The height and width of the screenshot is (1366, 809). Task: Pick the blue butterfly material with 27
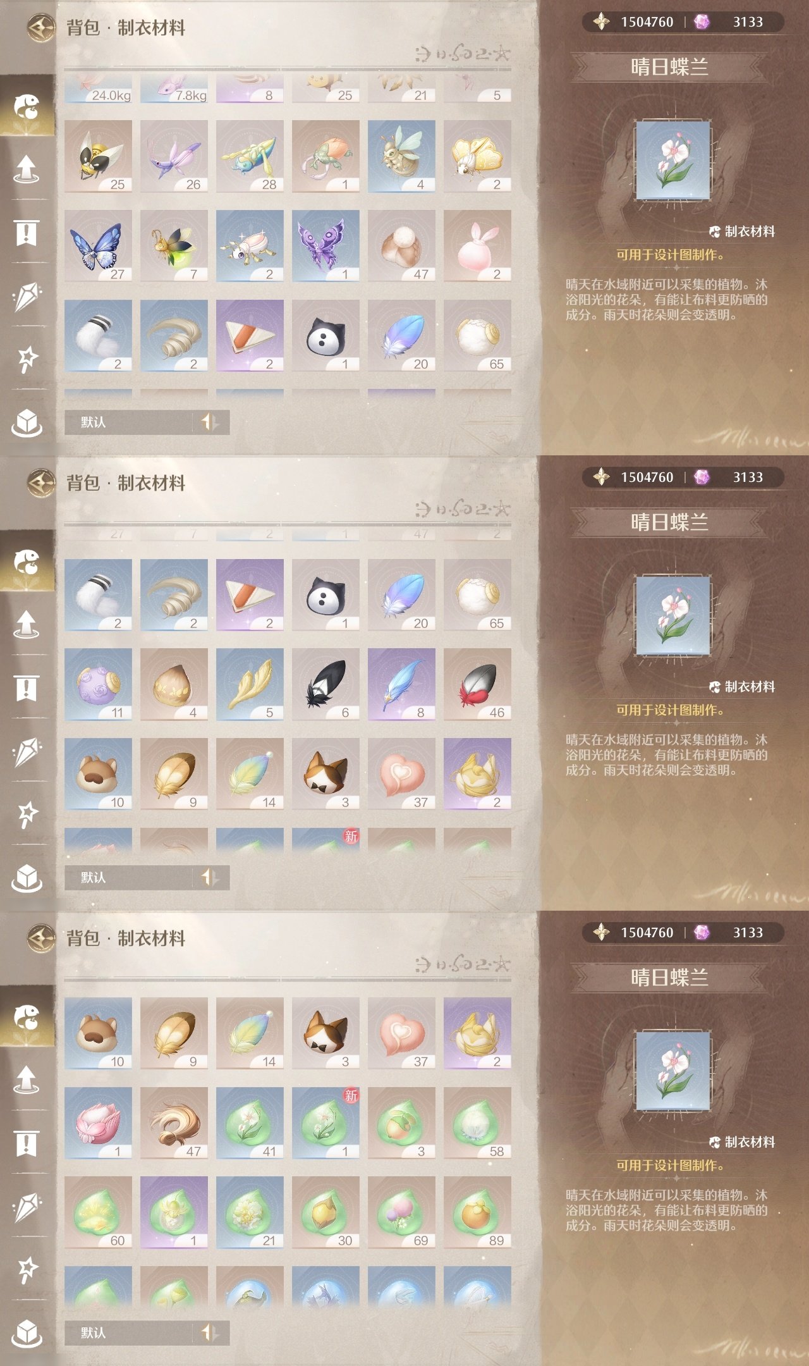tap(98, 246)
